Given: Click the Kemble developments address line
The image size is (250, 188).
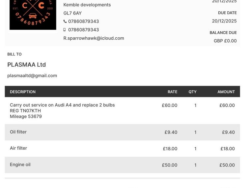Looking at the screenshot, I should pos(87,5).
